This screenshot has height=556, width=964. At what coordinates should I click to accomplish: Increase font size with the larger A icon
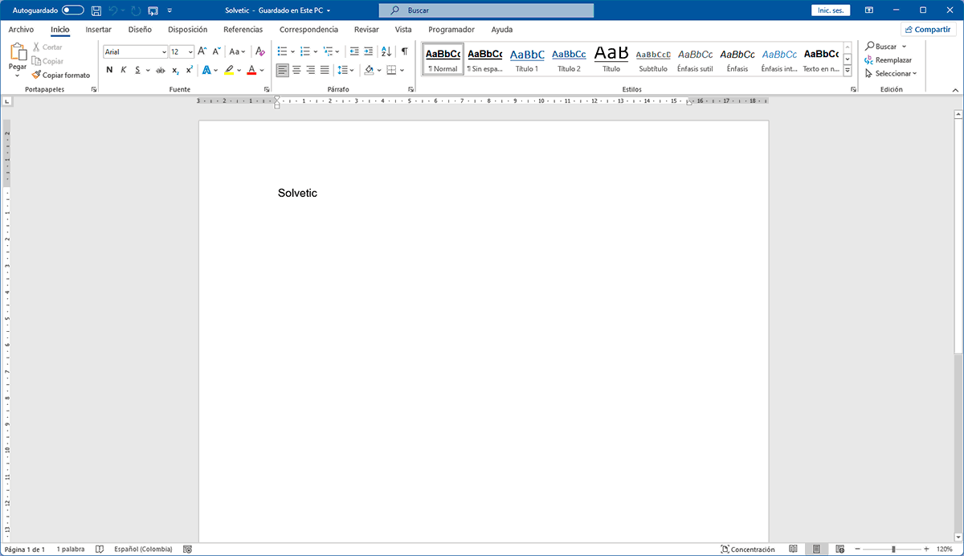coord(202,51)
